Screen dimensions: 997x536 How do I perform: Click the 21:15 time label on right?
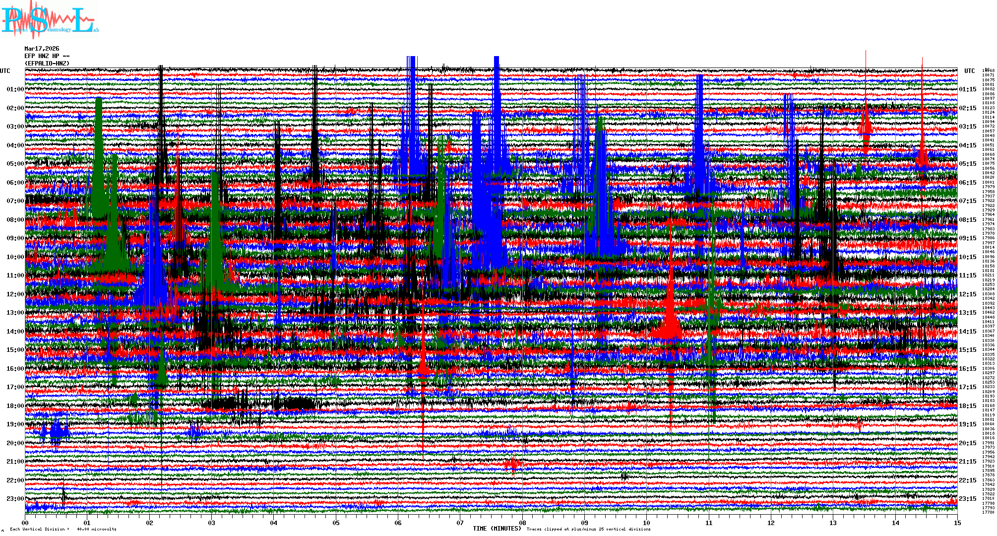click(x=967, y=462)
